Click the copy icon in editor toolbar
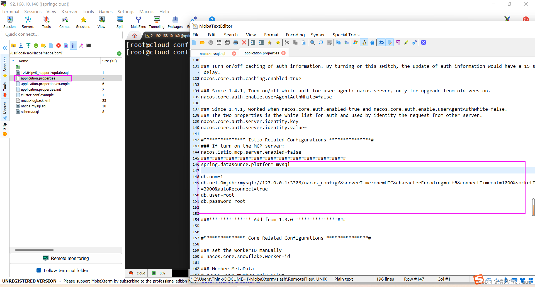The image size is (535, 287). (x=295, y=43)
